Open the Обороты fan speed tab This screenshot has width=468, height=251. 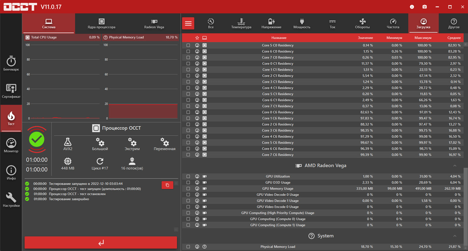click(362, 23)
